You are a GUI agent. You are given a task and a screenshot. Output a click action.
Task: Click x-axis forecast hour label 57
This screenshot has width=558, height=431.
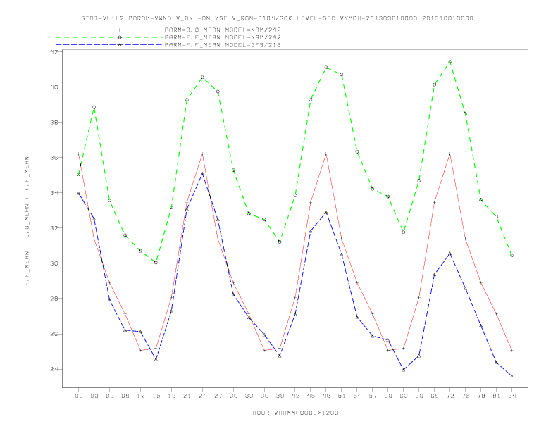click(x=373, y=396)
